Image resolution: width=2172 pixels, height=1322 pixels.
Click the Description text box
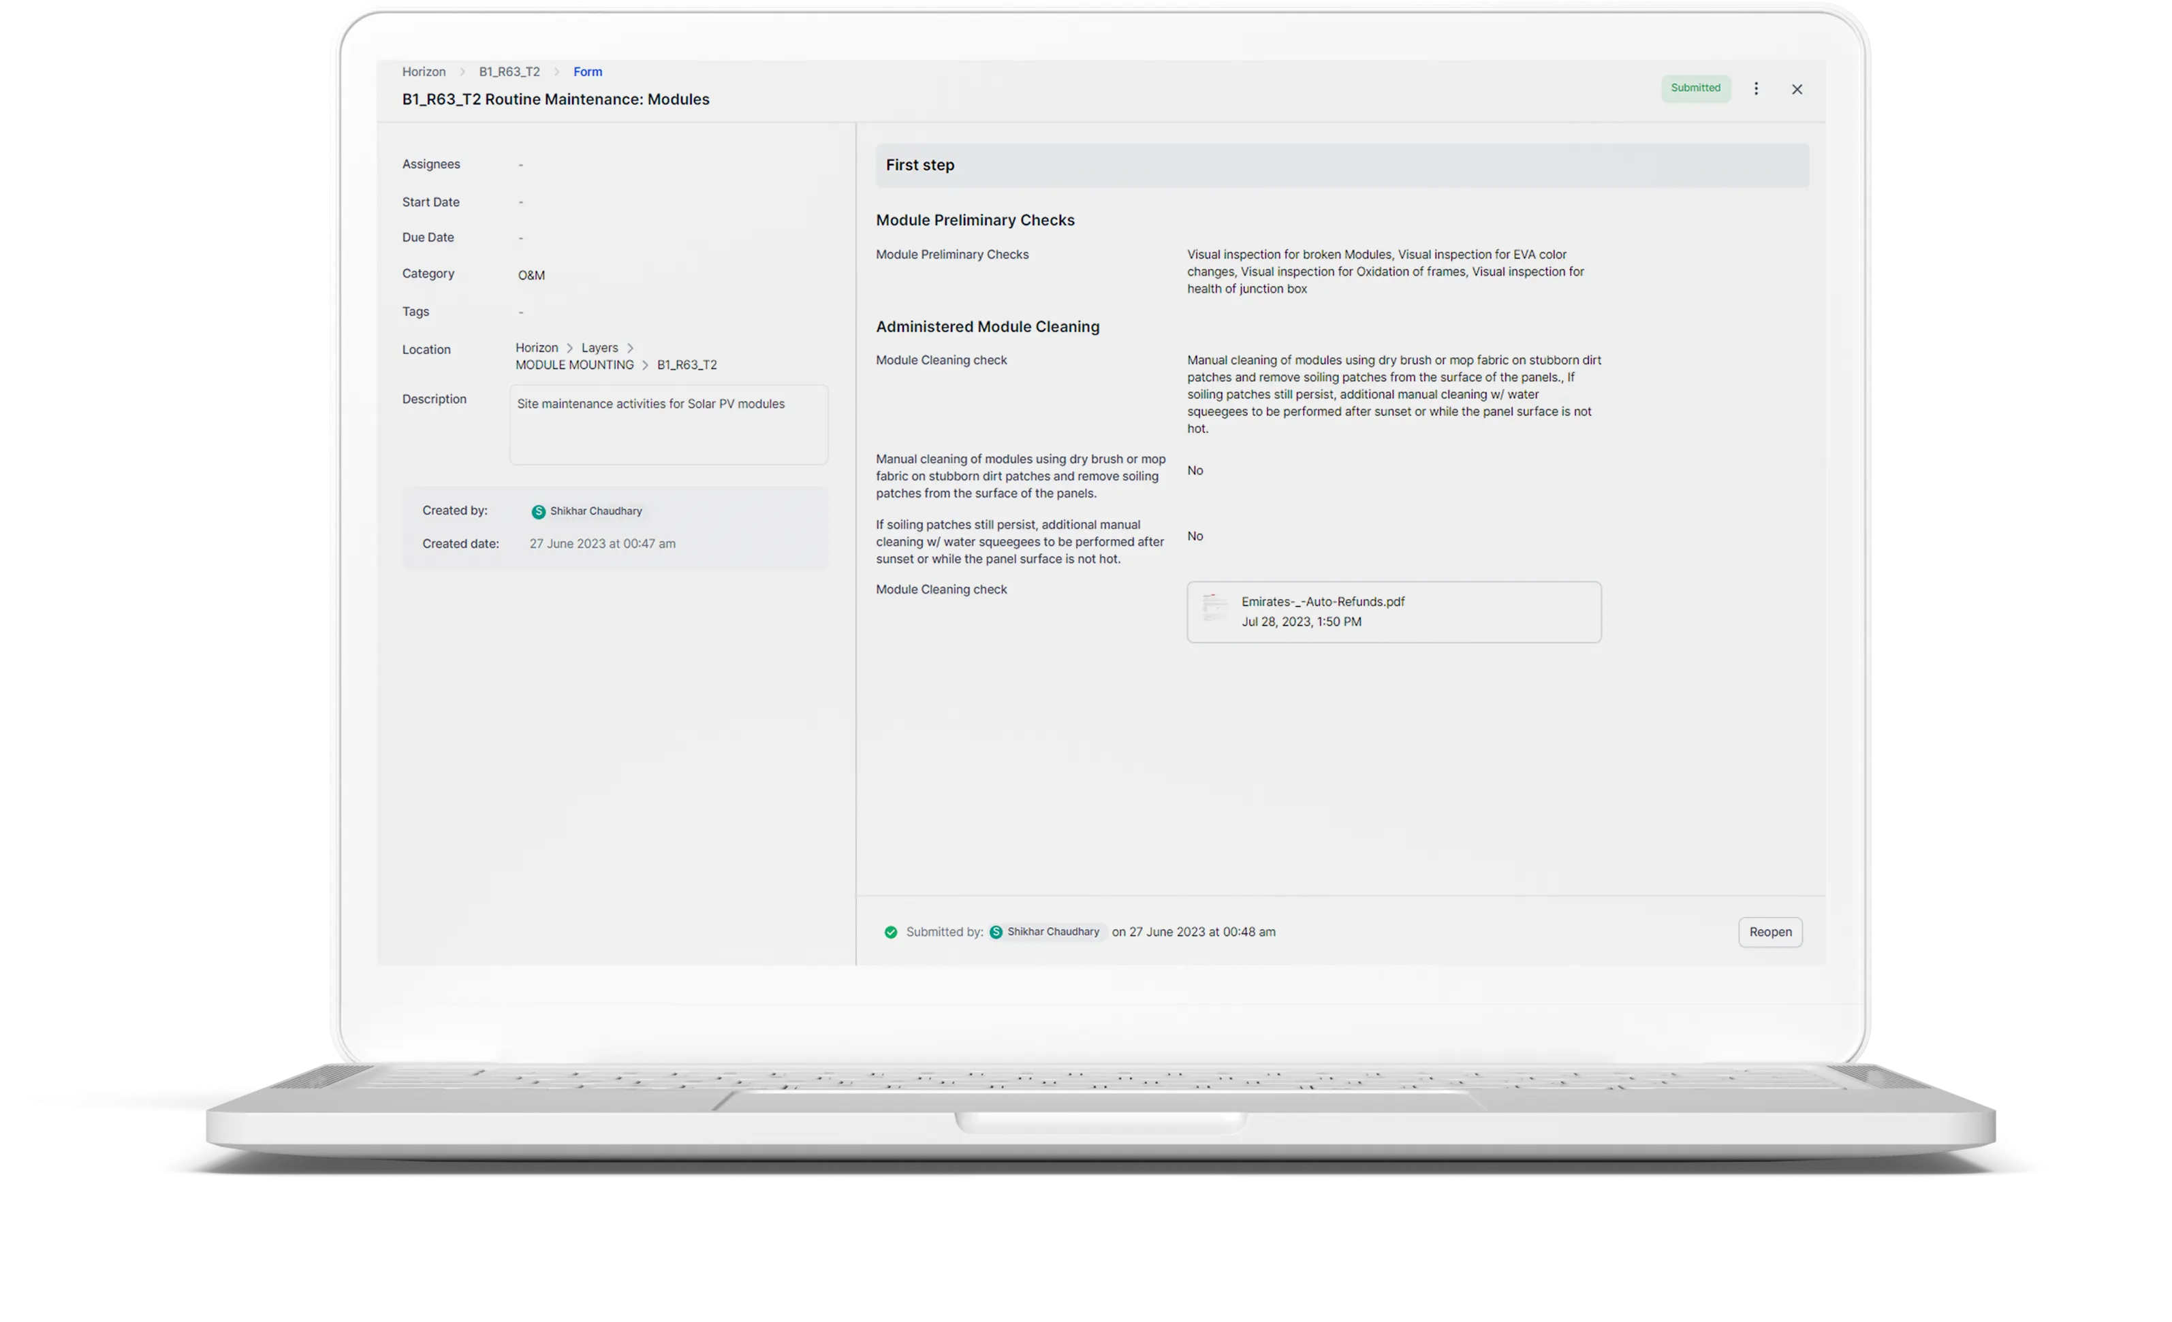(x=668, y=425)
